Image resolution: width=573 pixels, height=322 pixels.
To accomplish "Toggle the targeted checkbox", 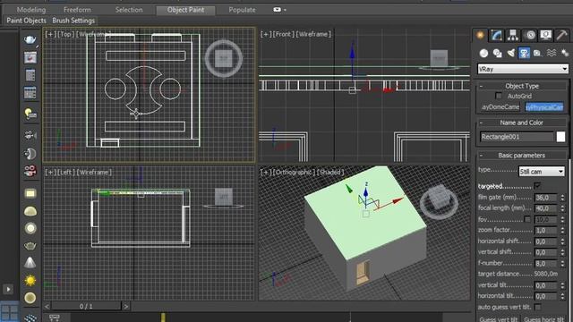I will point(537,186).
